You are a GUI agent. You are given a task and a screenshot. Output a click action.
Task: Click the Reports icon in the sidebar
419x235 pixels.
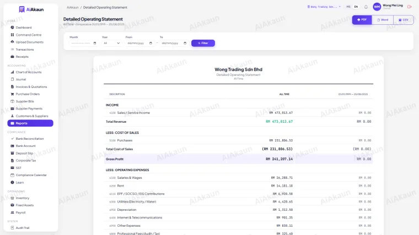click(12, 123)
